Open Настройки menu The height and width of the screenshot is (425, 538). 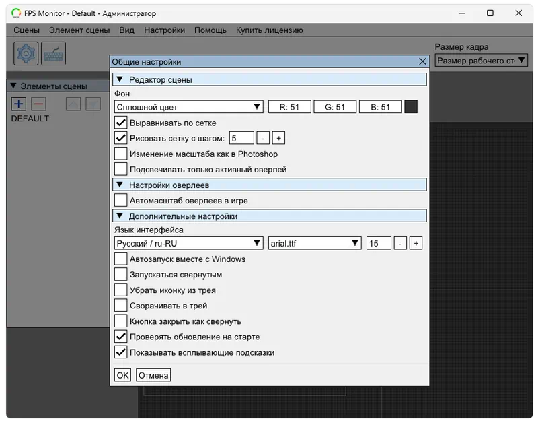(x=164, y=30)
